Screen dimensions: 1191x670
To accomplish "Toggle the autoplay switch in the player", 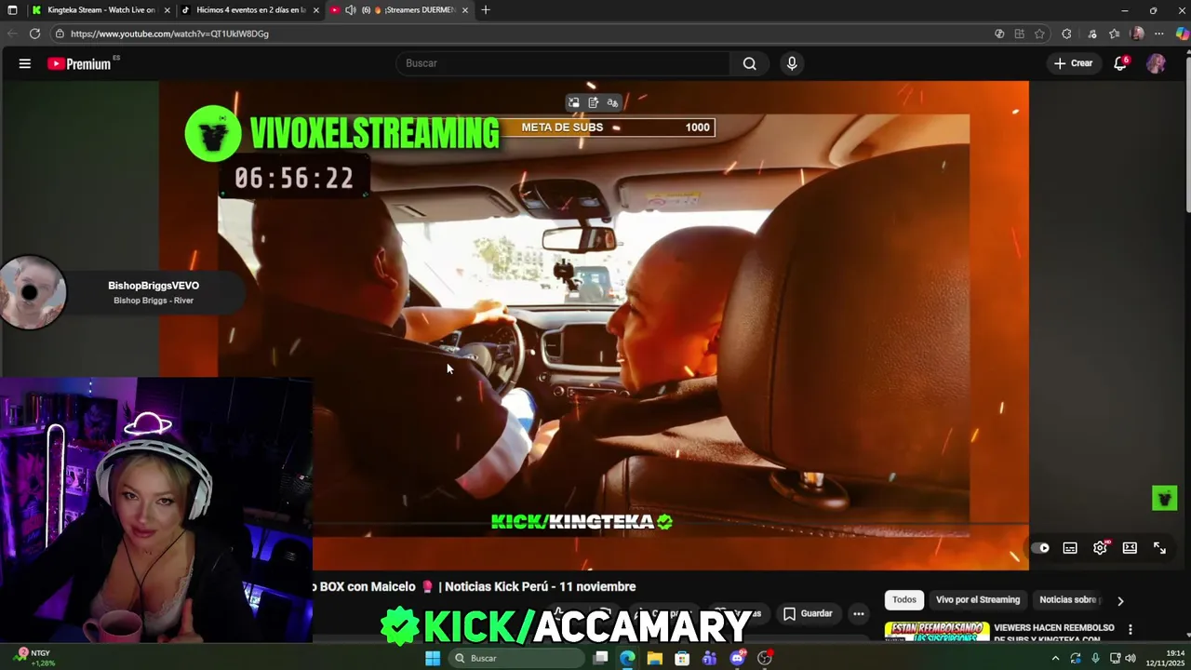I will click(x=1040, y=548).
